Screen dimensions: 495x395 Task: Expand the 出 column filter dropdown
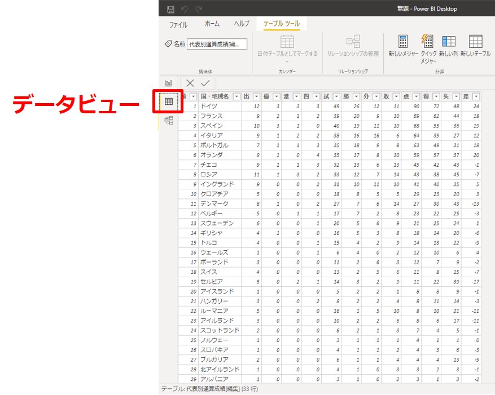click(x=257, y=96)
